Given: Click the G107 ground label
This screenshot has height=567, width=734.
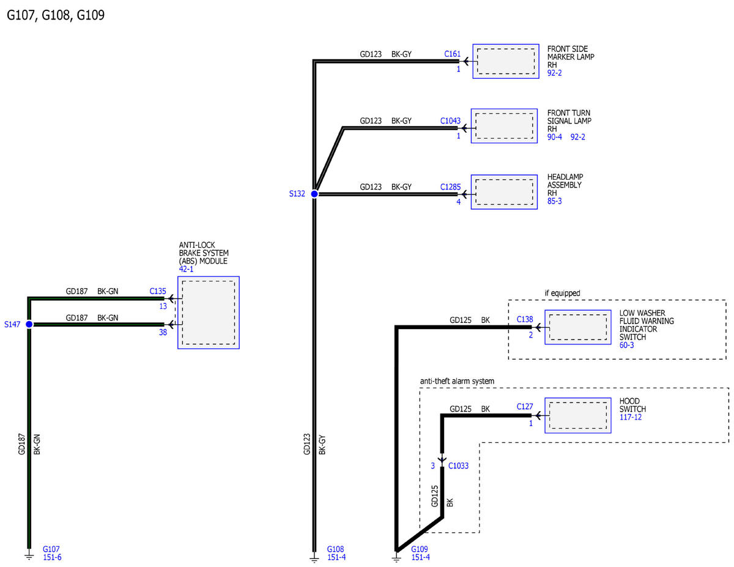Looking at the screenshot, I should [51, 549].
